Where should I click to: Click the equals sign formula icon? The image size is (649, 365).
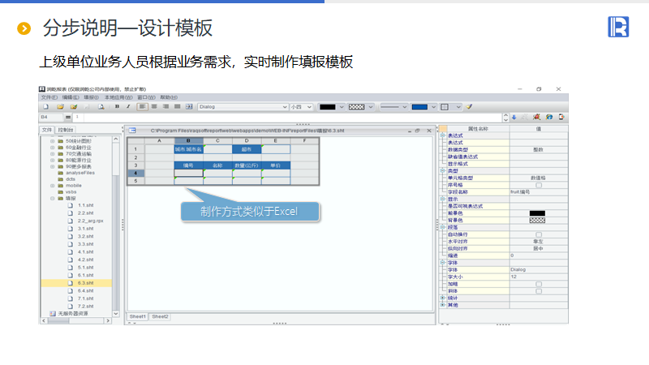click(x=68, y=117)
